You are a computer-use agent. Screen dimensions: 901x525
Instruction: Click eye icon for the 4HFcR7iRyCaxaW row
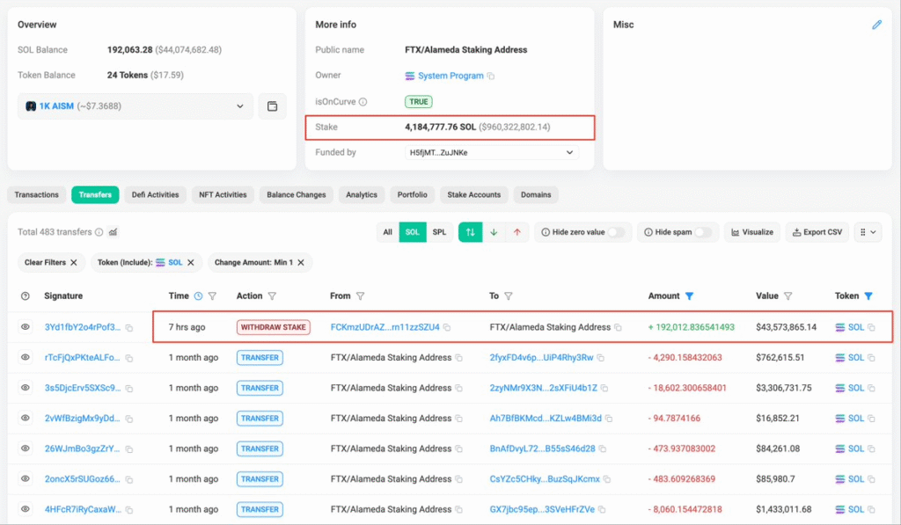tap(26, 509)
